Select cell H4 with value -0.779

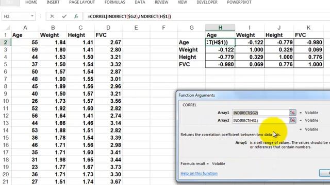220,57
